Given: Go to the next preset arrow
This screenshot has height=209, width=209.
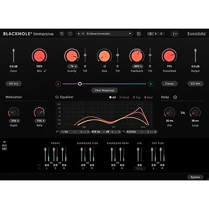Looking at the screenshot, I should coord(83,33).
